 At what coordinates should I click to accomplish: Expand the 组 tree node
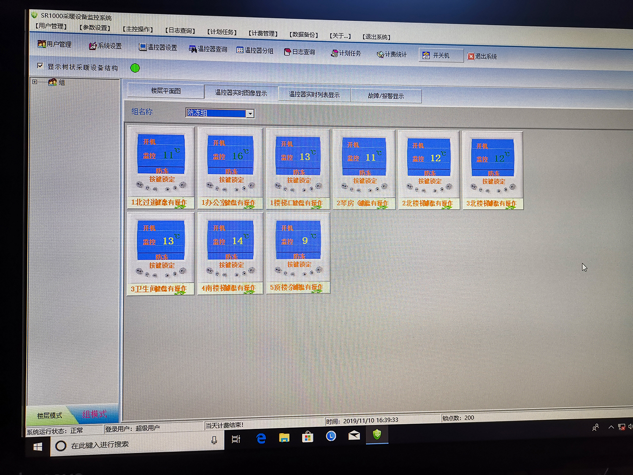coord(35,82)
